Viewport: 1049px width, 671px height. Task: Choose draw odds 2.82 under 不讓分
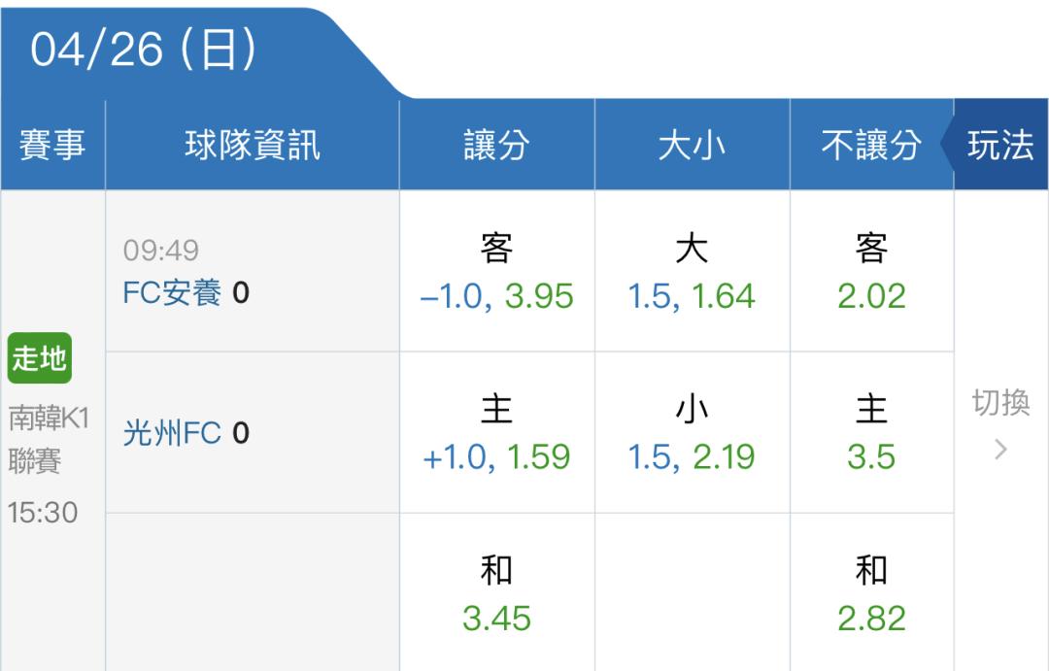point(871,594)
